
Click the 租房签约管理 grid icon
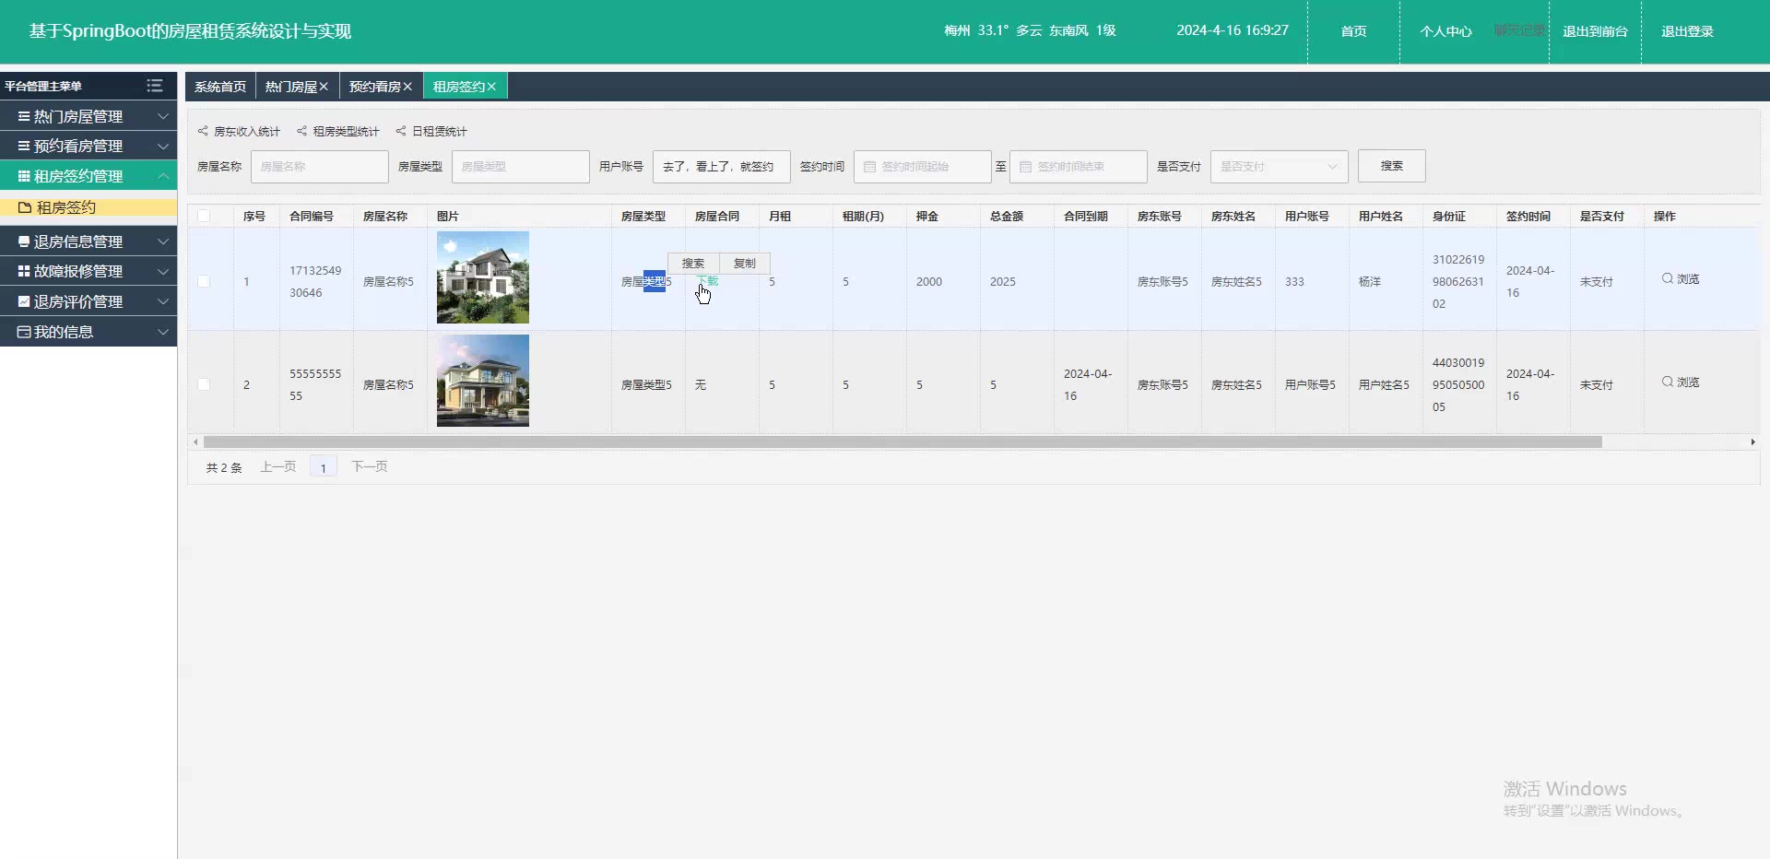click(24, 176)
